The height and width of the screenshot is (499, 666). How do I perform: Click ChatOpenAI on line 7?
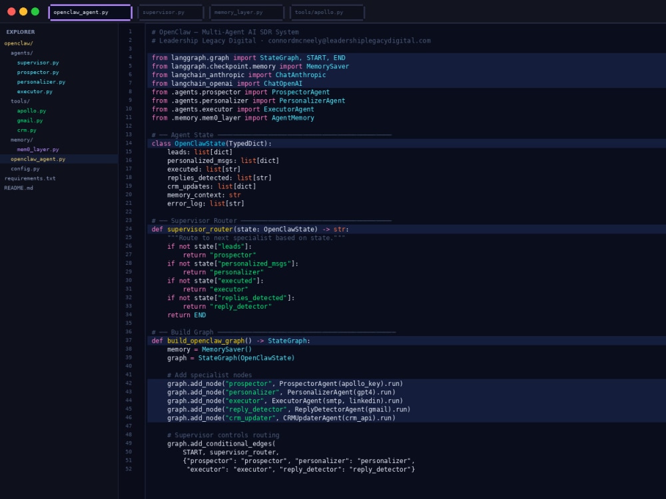click(283, 84)
